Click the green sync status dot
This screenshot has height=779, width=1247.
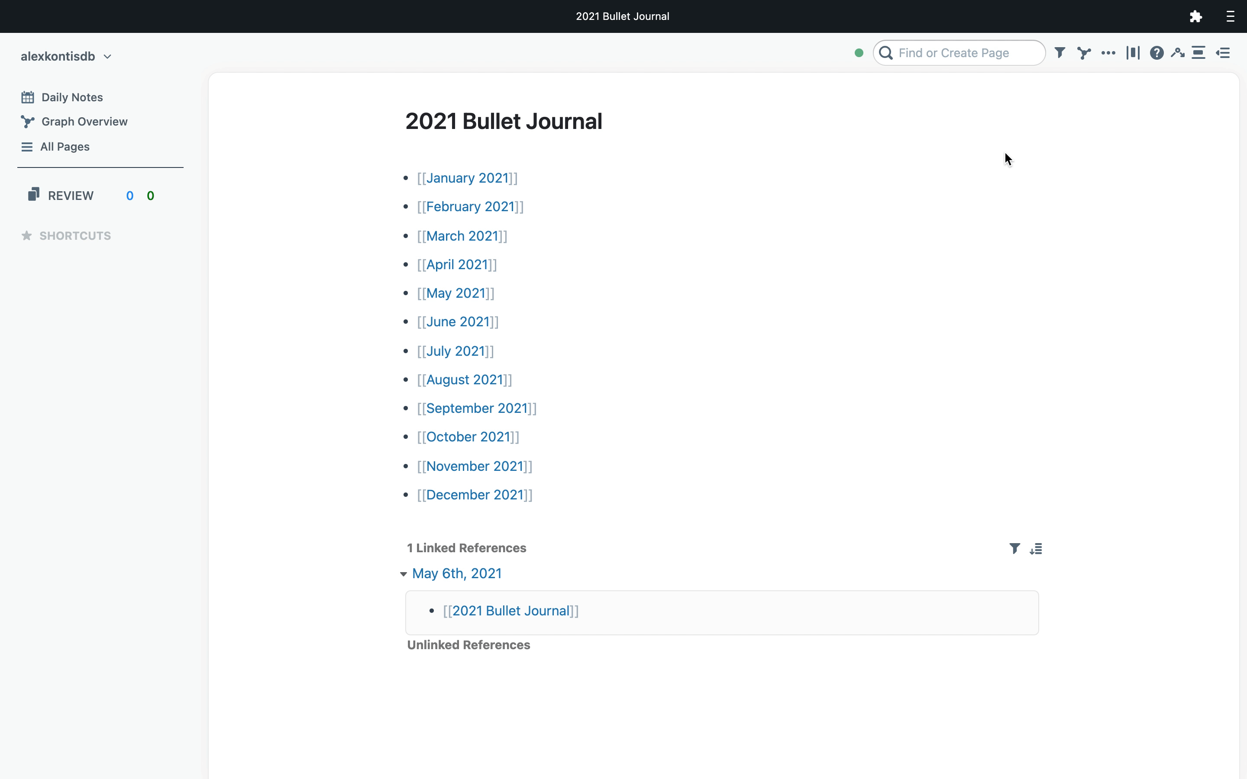click(859, 52)
